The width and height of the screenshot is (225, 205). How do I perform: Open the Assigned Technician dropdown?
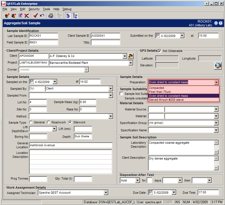106,193
